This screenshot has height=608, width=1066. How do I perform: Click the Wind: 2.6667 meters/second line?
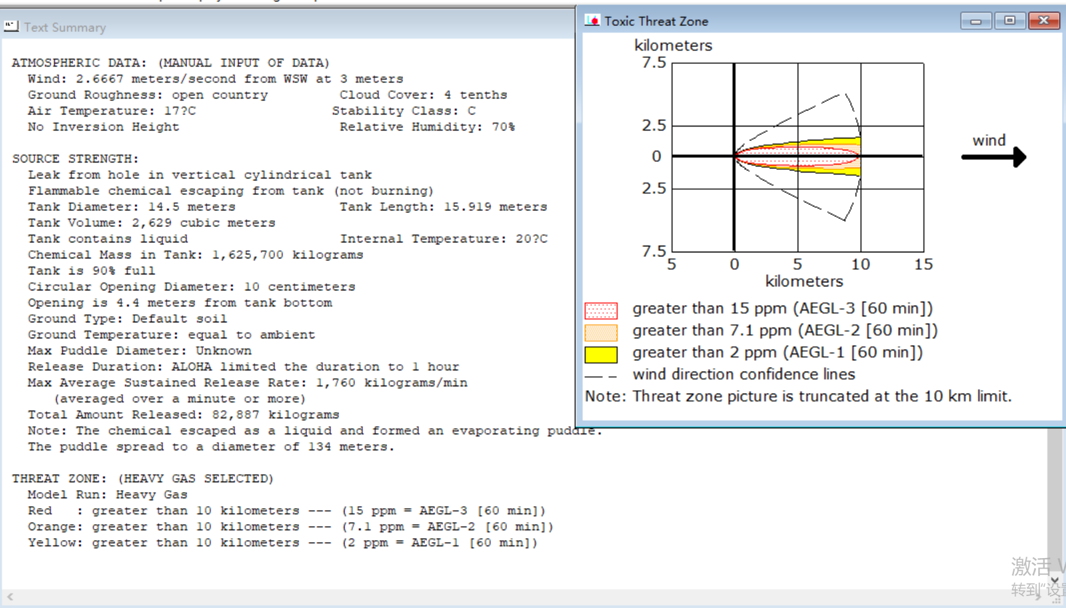coord(215,79)
